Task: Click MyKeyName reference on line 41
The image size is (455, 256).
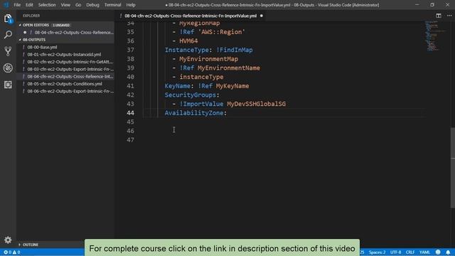Action: click(x=232, y=86)
